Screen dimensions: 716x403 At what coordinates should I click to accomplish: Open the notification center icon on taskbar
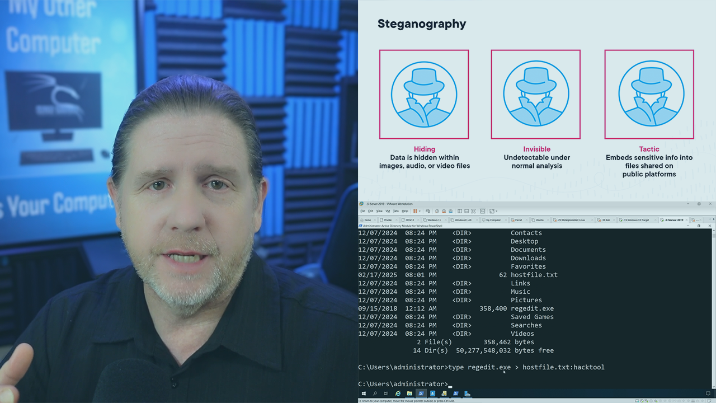[708, 393]
